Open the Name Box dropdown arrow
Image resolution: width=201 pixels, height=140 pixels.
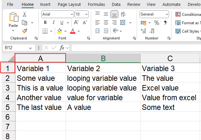30,48
